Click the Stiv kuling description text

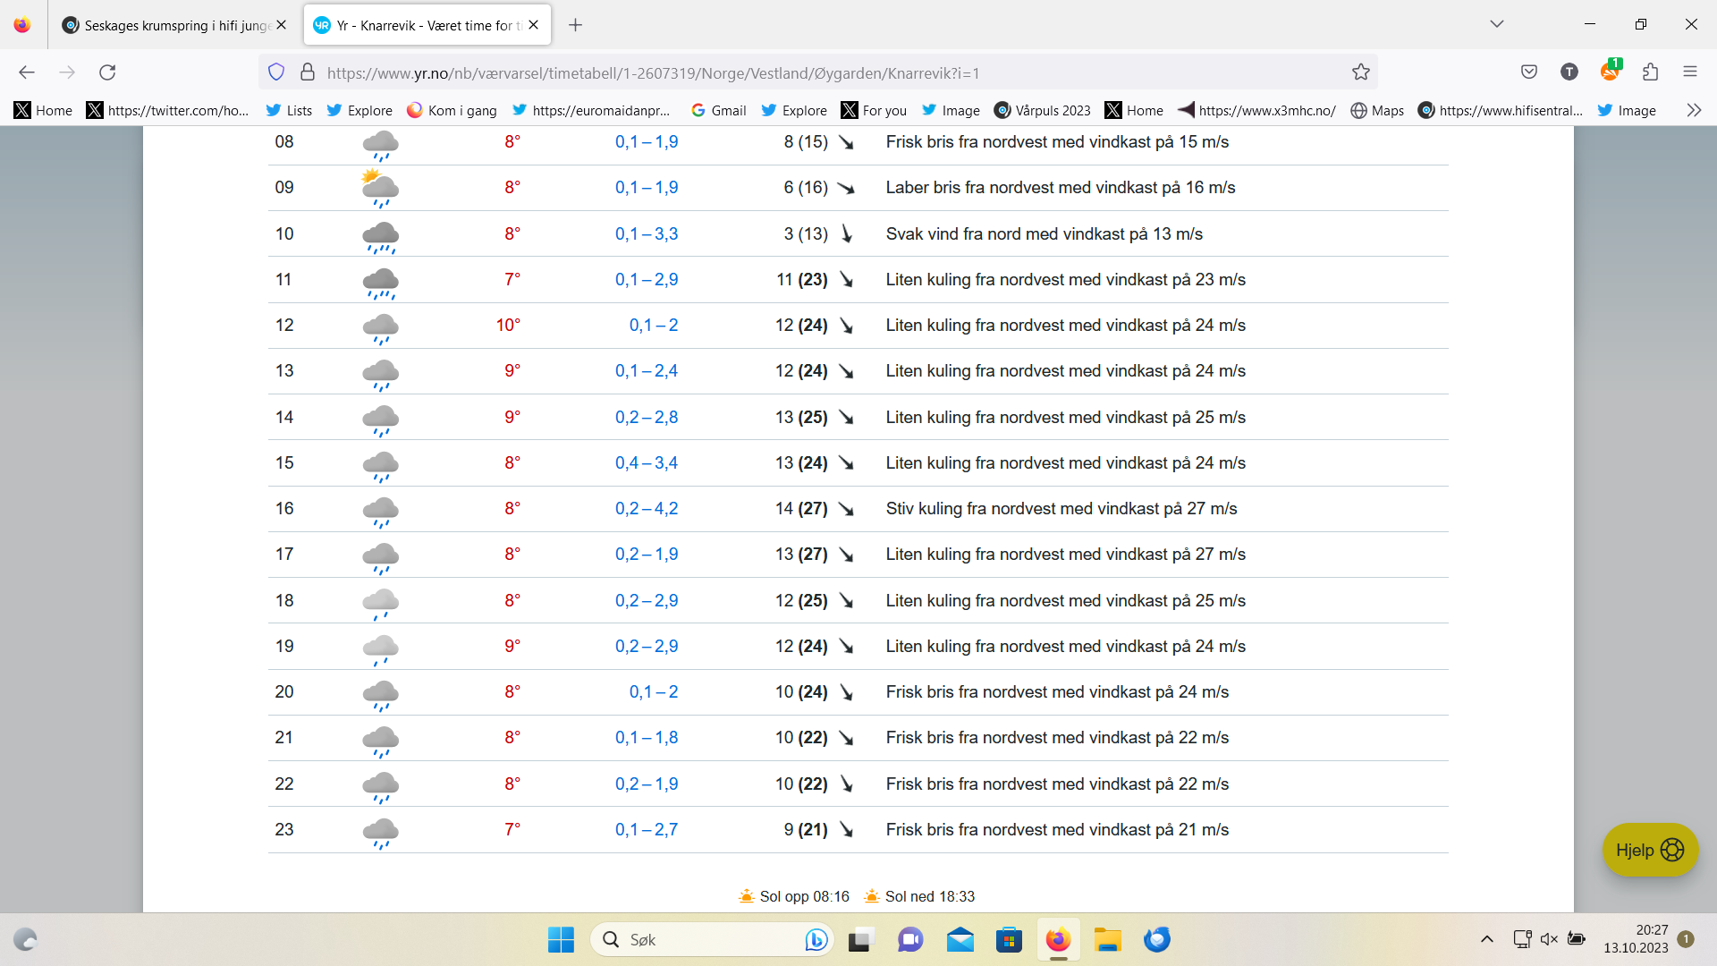1061,508
